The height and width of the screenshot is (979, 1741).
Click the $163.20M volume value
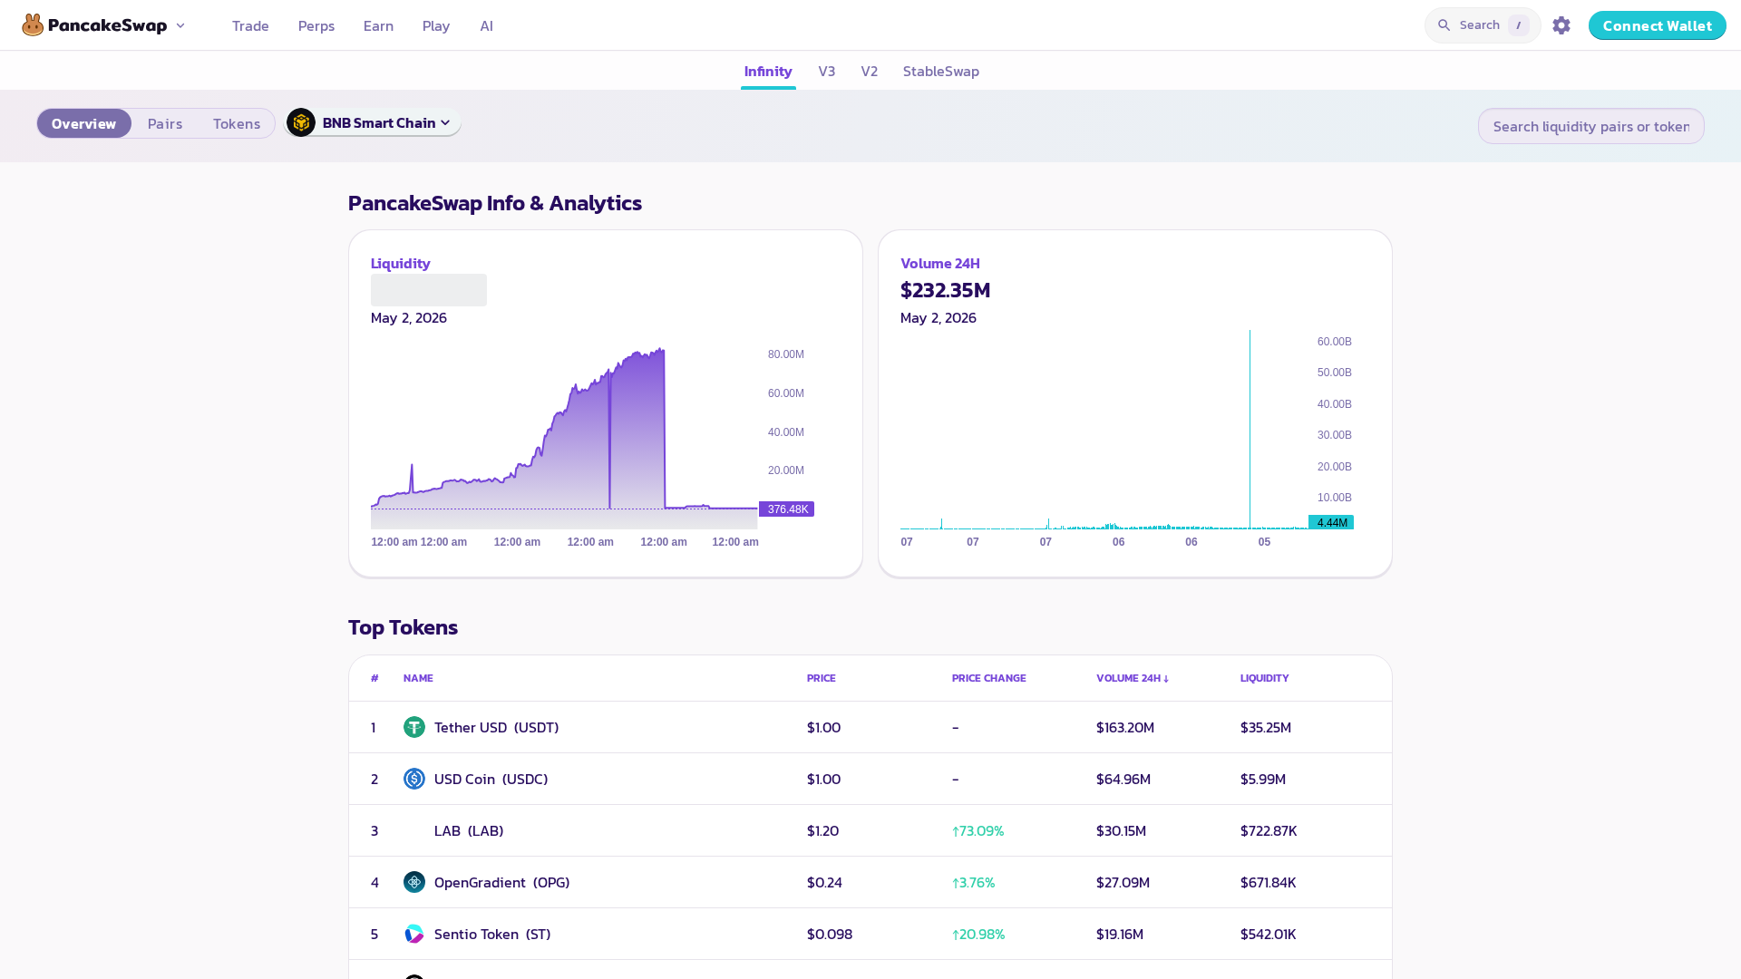tap(1125, 727)
